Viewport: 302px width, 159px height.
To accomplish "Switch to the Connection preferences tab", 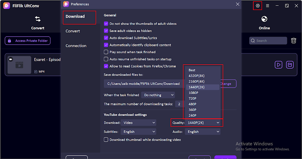I will 76,46.
